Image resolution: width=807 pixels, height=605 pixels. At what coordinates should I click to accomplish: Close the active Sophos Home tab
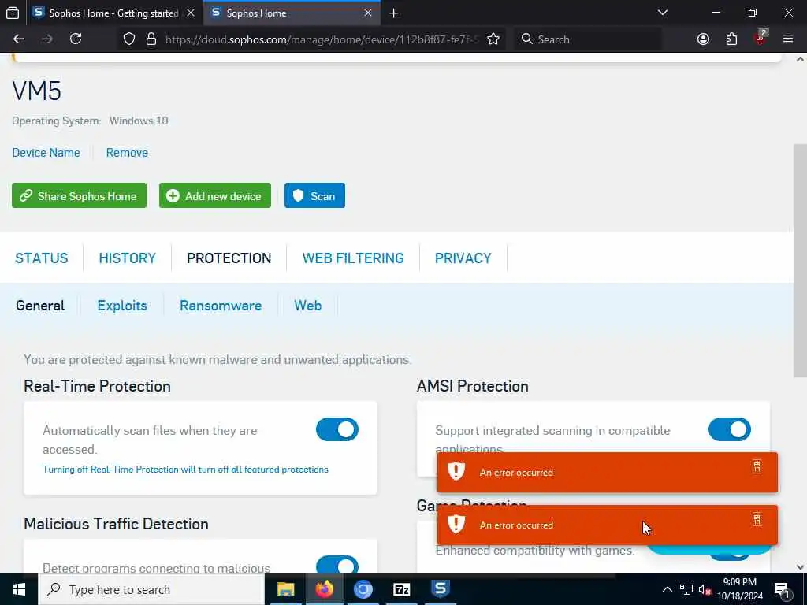coord(368,13)
